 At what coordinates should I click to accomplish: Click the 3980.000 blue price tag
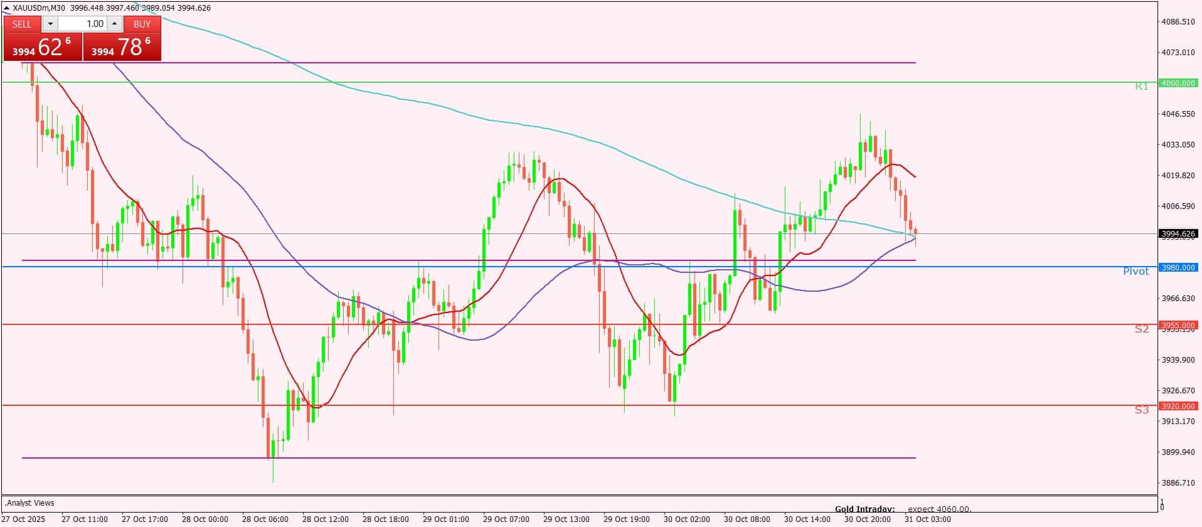1178,267
